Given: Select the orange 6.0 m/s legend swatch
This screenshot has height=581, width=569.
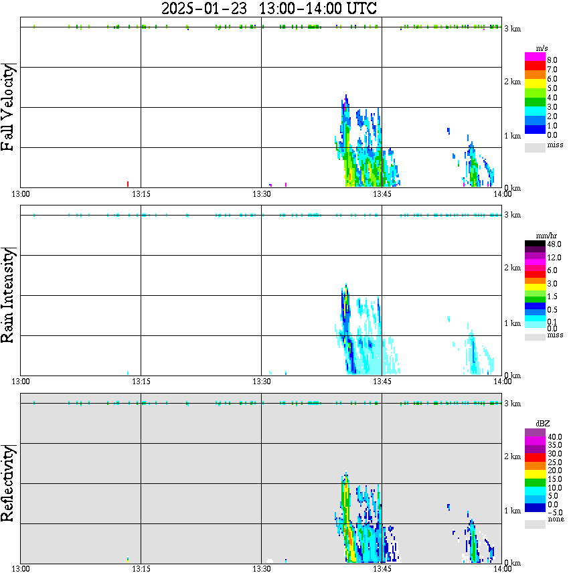Looking at the screenshot, I should tap(535, 74).
